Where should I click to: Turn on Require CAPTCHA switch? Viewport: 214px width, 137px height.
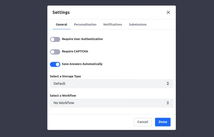pyautogui.click(x=55, y=52)
